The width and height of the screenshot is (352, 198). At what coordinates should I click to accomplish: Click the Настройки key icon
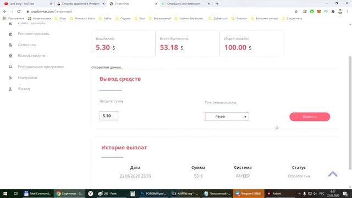[x=10, y=78]
